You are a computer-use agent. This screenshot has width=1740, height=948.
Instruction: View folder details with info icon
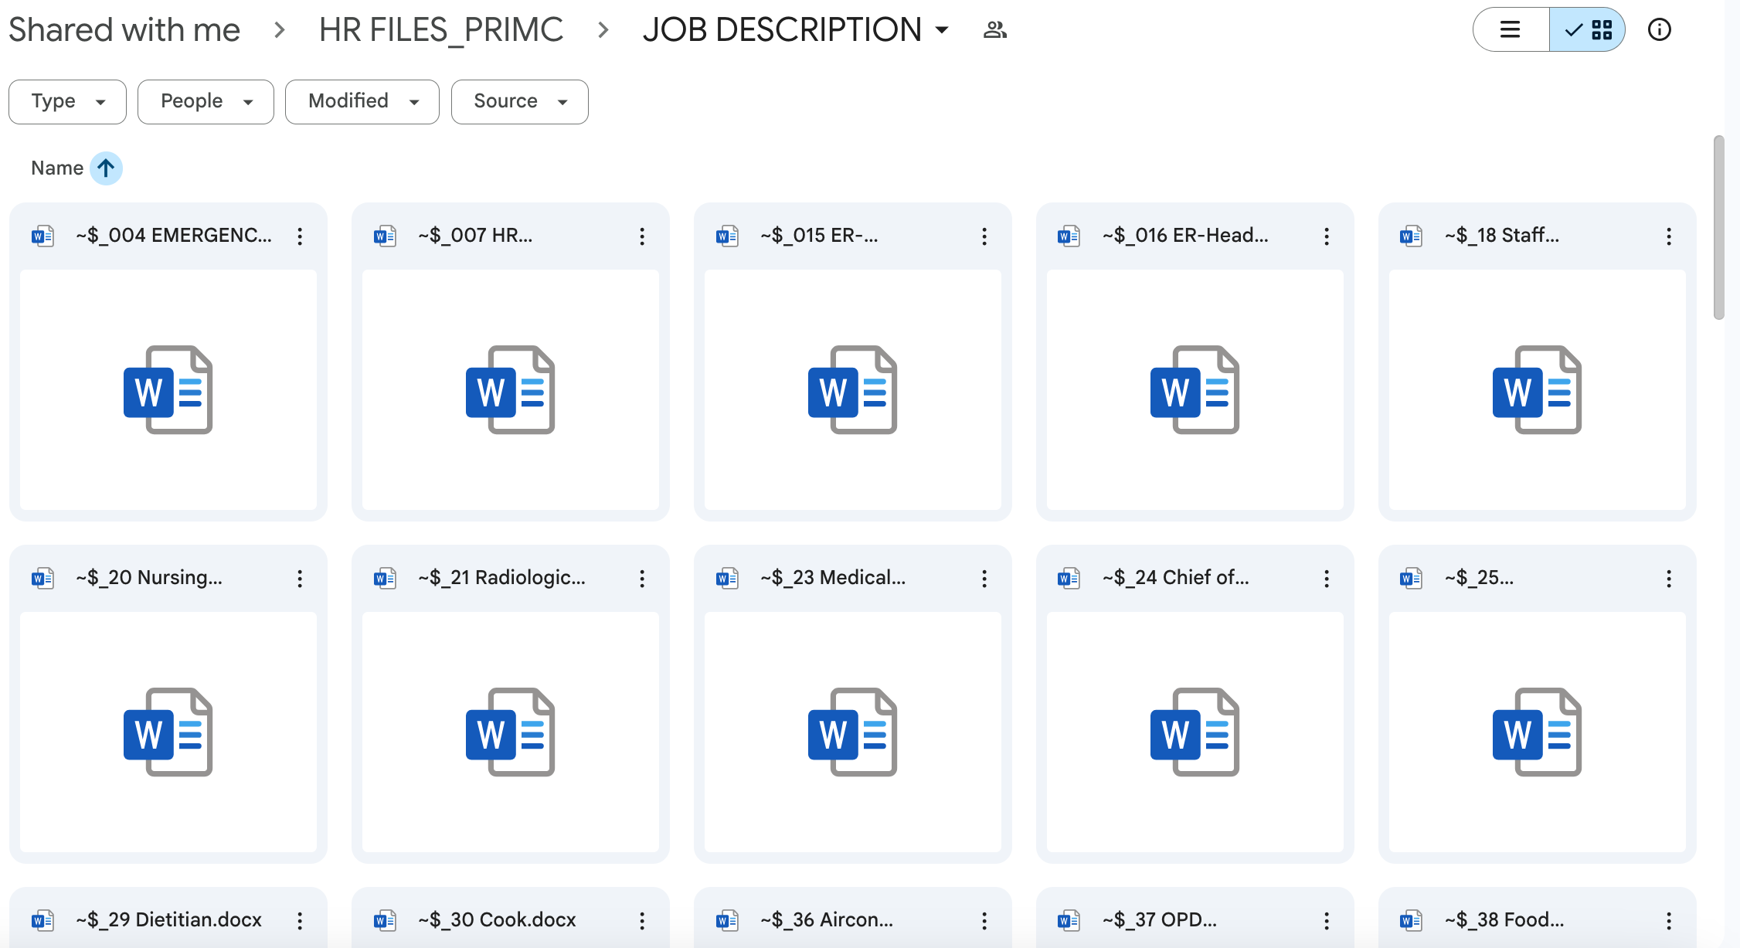click(x=1660, y=30)
